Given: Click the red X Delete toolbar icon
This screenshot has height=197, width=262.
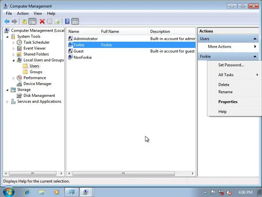Looking at the screenshot, I should click(x=42, y=21).
